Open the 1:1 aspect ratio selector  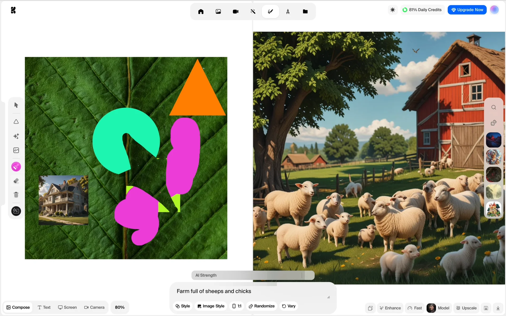[x=237, y=306]
